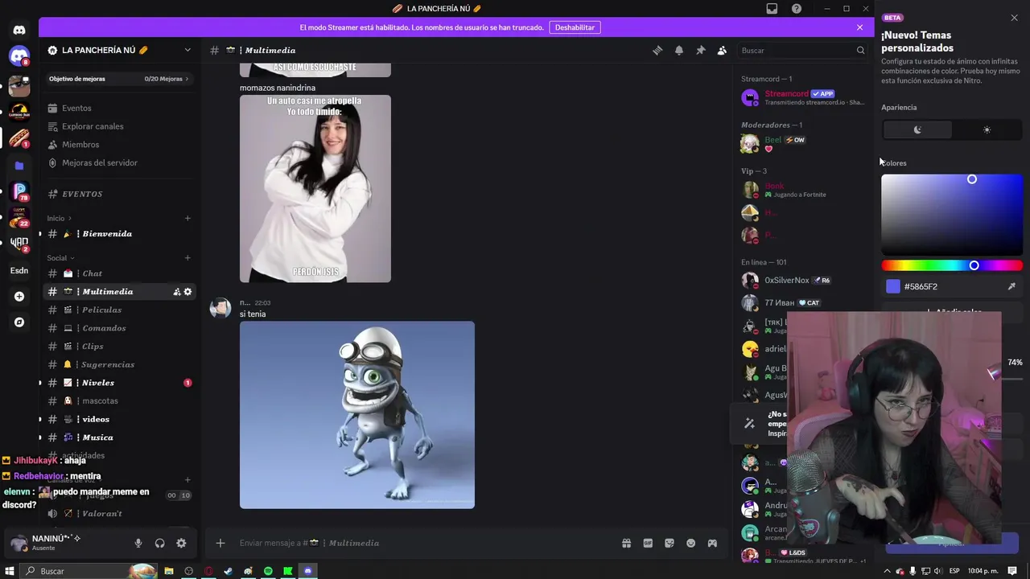Click the Enviar mensaje input field
The image size is (1030, 579).
click(x=422, y=543)
